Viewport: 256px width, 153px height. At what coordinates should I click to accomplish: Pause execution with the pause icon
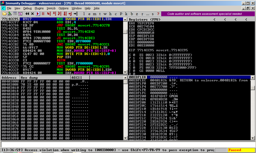click(43, 14)
